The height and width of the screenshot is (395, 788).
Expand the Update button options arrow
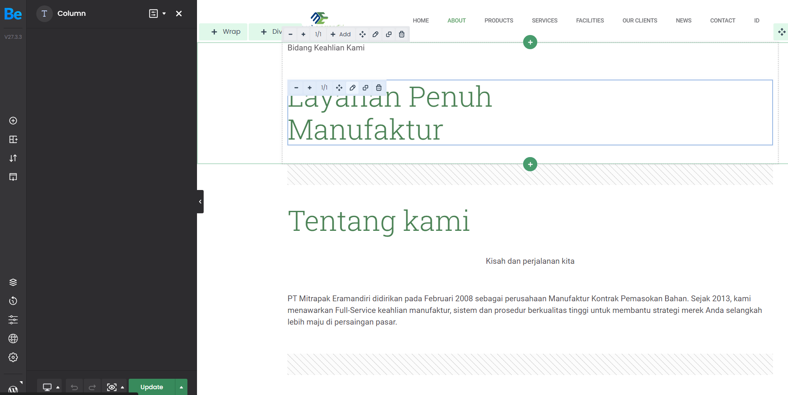[181, 387]
